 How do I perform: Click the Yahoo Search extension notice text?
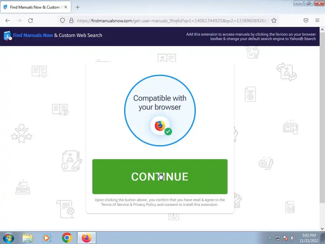(251, 37)
